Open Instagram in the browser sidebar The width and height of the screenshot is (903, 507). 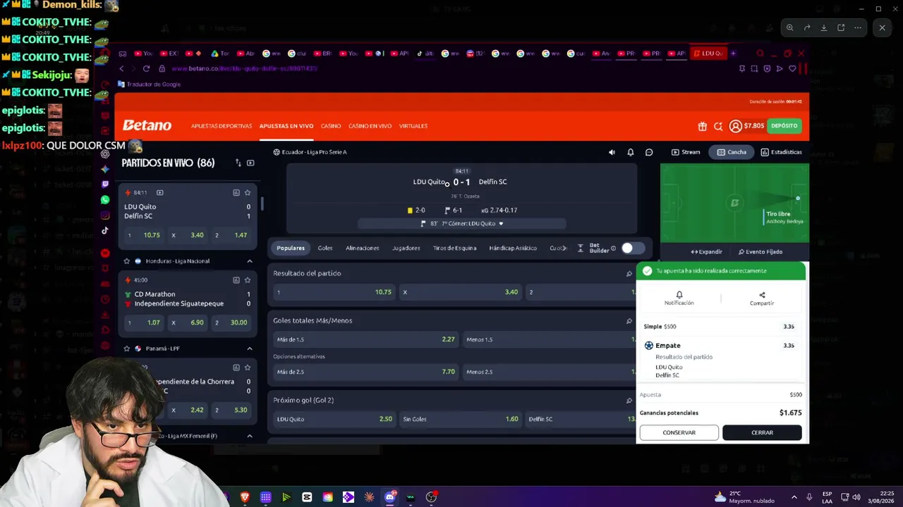tap(105, 215)
